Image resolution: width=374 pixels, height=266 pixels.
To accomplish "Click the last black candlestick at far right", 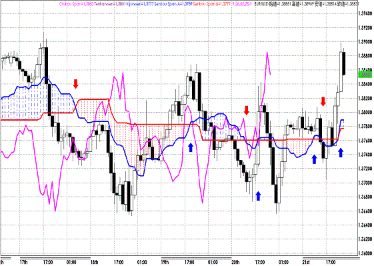I will pos(344,63).
